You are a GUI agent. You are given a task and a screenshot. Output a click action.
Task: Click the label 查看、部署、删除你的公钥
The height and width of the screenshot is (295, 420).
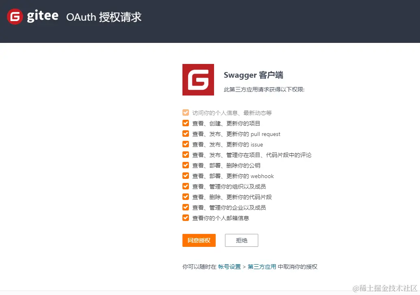226,165
